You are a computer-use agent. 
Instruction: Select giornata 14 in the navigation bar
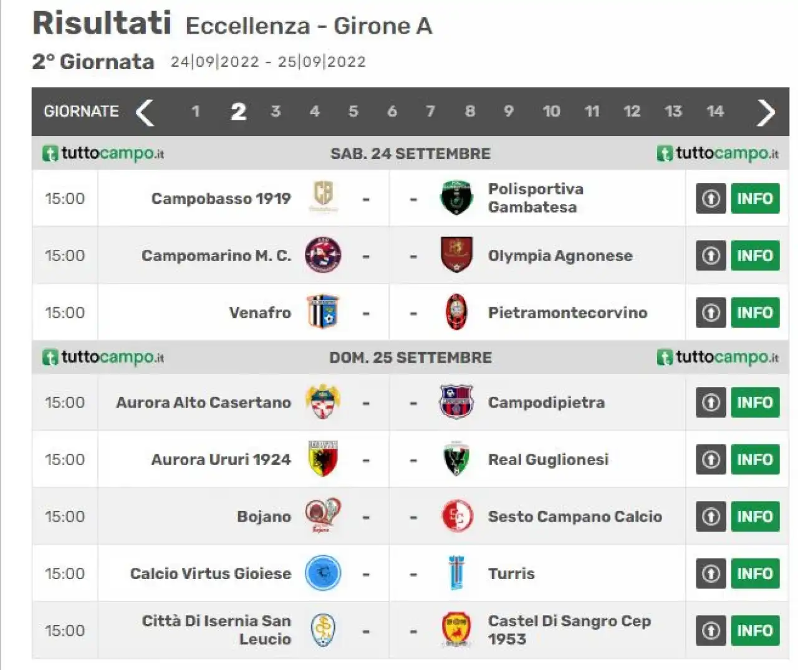715,112
